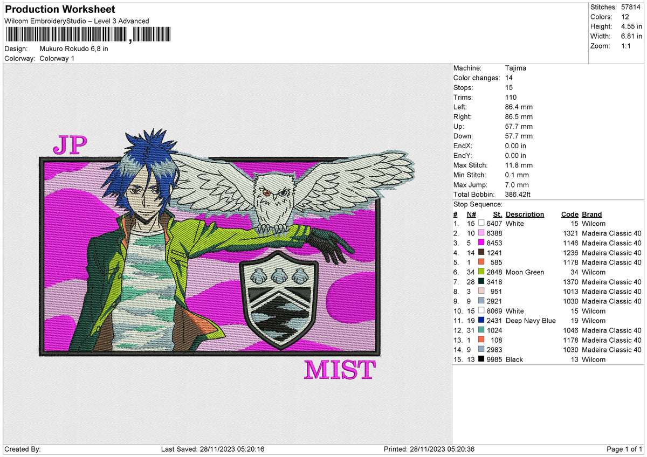Click the Down label in machine info
Image resolution: width=647 pixels, height=457 pixels.
click(x=463, y=136)
